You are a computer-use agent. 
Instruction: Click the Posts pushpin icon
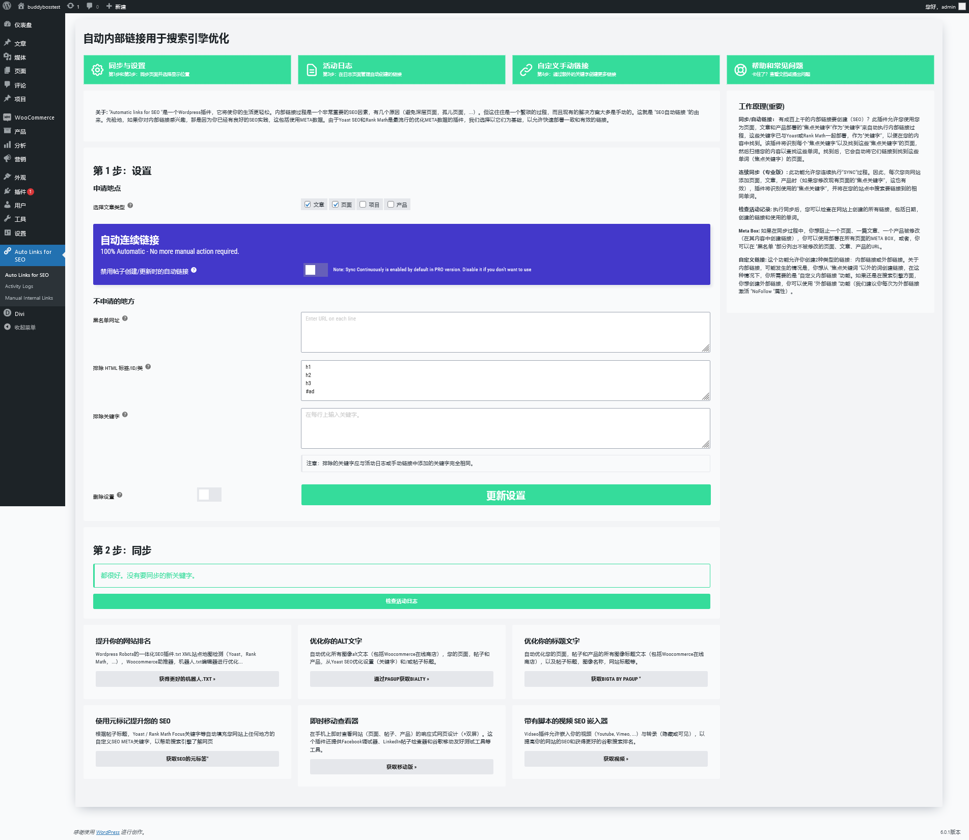coord(8,43)
